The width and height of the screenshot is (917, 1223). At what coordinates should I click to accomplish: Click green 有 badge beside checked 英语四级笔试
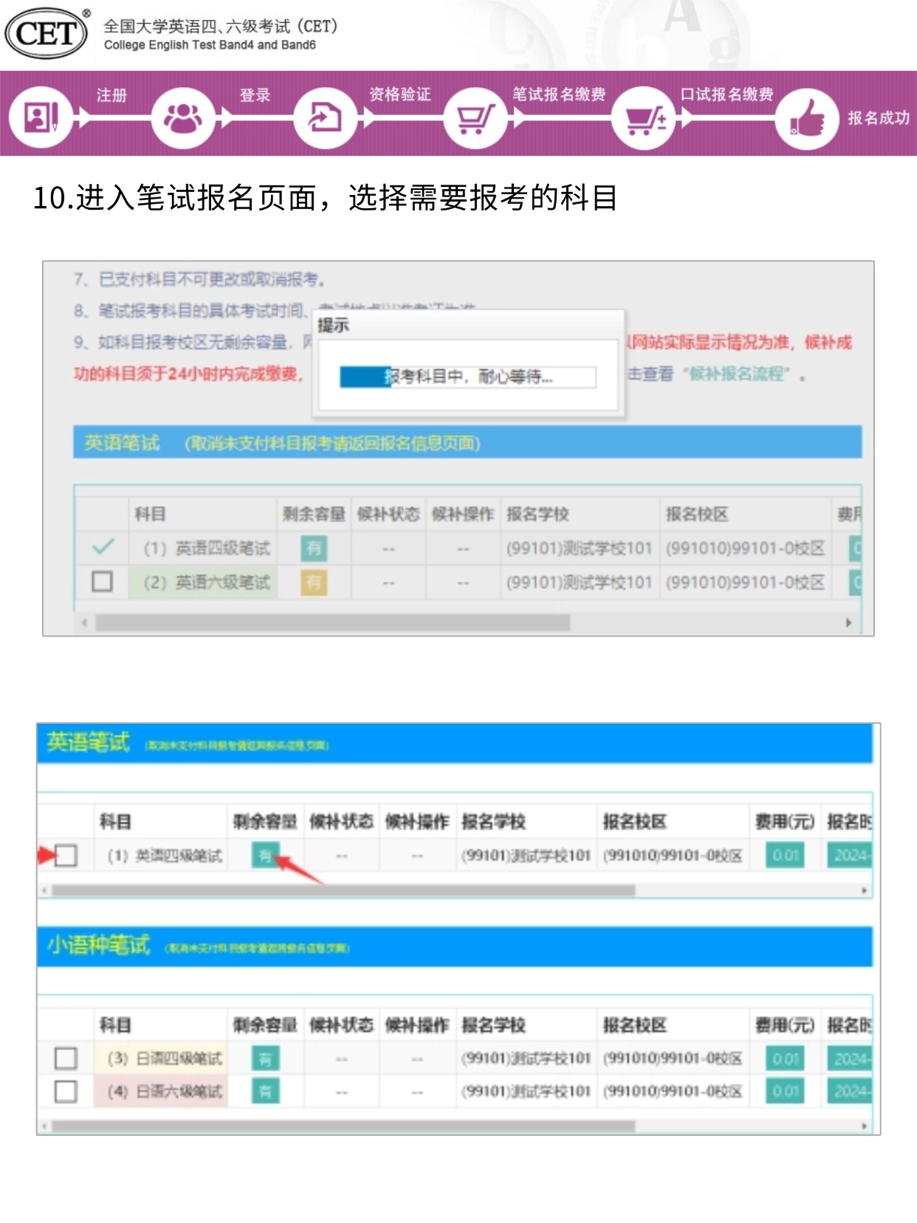coord(314,548)
